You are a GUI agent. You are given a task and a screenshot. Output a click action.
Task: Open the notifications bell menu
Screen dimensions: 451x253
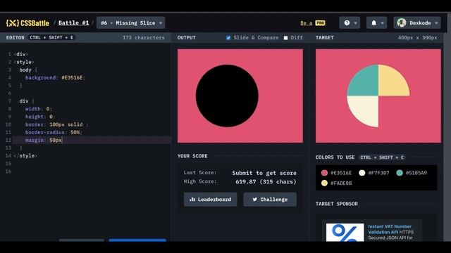(373, 23)
